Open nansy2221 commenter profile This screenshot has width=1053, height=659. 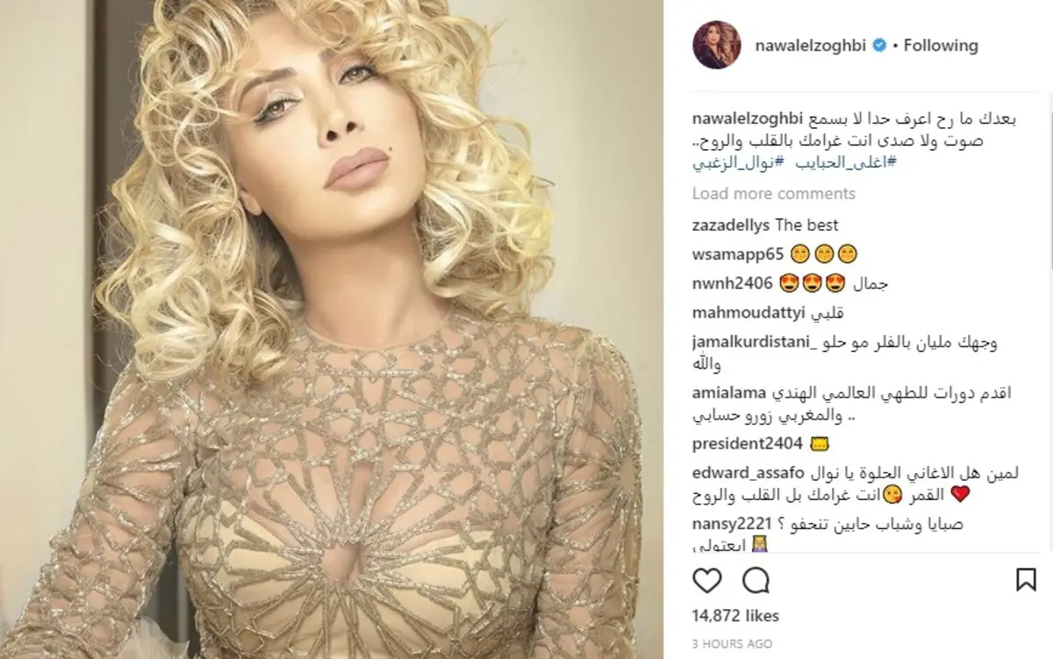[x=730, y=523]
